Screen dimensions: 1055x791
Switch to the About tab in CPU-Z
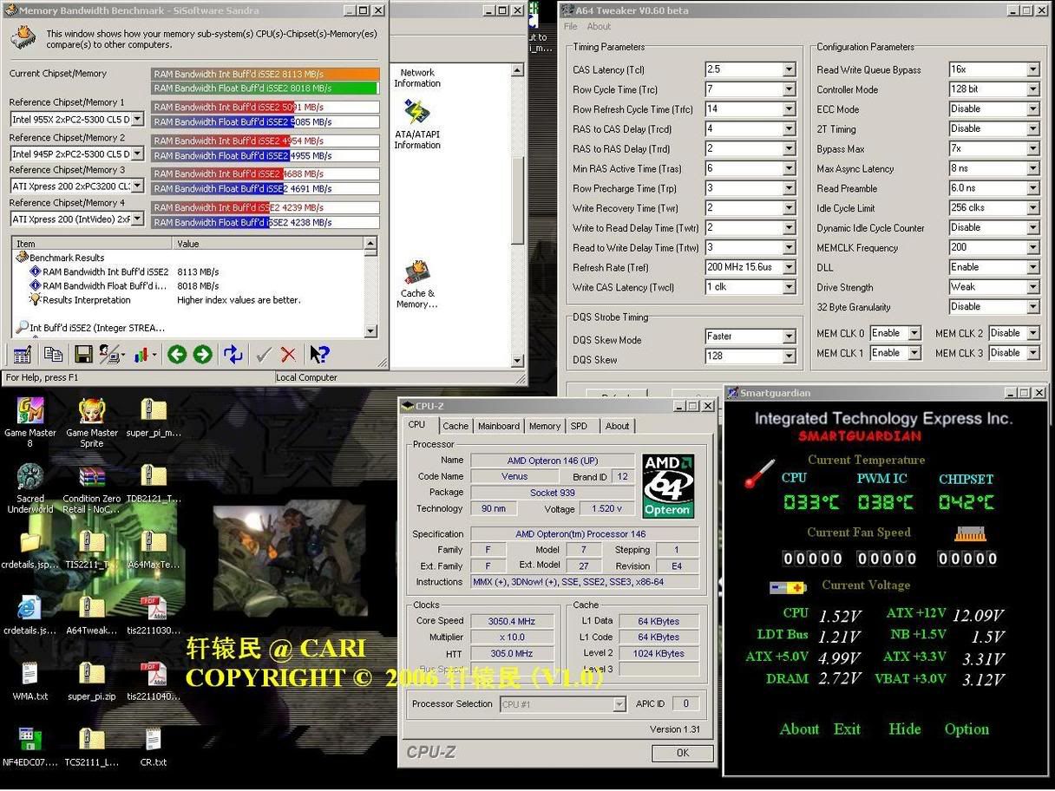click(x=618, y=426)
